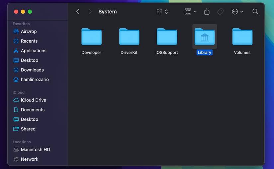This screenshot has width=274, height=169.
Task: Click the Share icon in toolbar
Action: point(207,12)
